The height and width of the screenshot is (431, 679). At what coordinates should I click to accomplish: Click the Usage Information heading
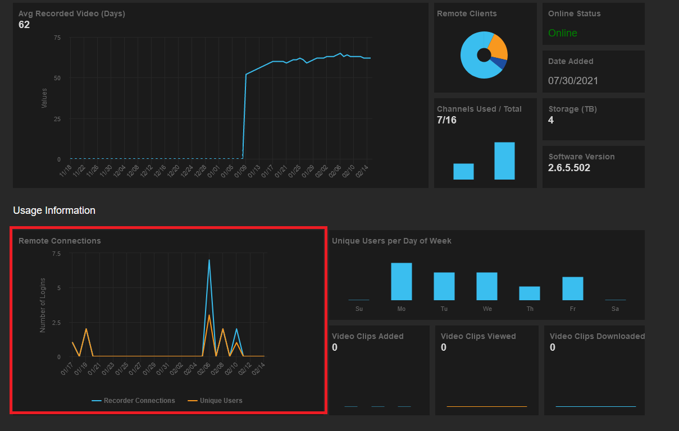click(x=54, y=210)
